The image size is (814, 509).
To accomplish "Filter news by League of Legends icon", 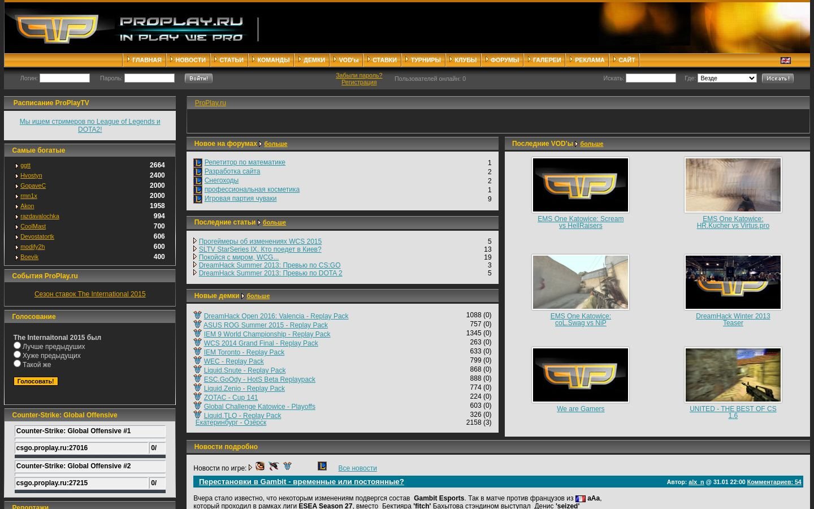I will pyautogui.click(x=322, y=466).
